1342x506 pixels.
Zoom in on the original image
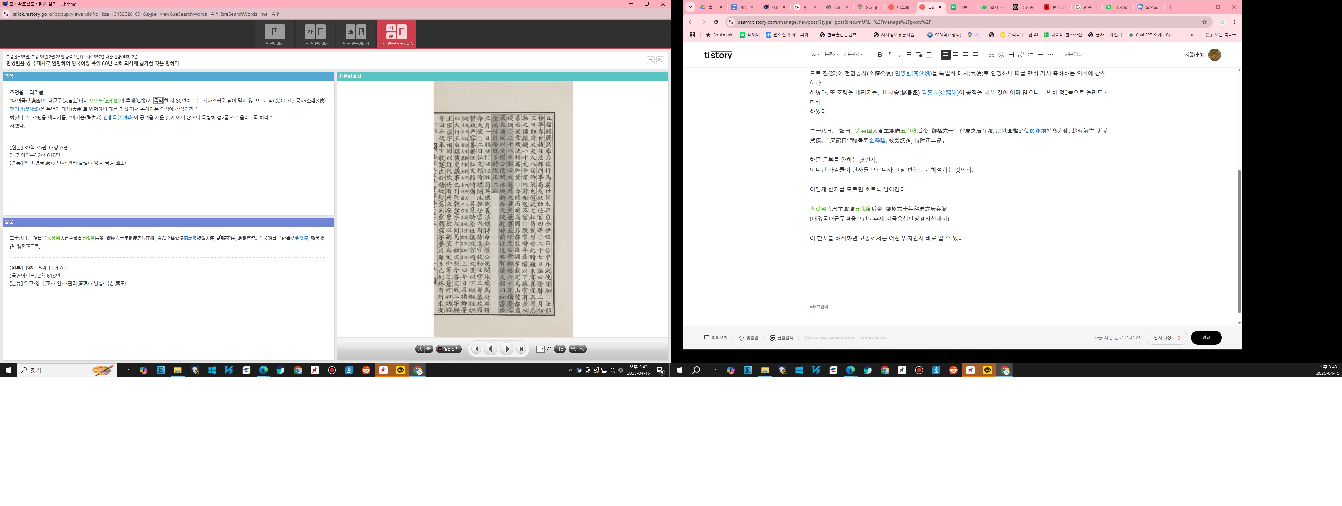tap(573, 349)
